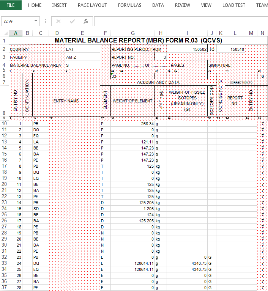Viewport: 268px width, 291px height.
Task: Select the LOAD TEST tab
Action: point(233,5)
